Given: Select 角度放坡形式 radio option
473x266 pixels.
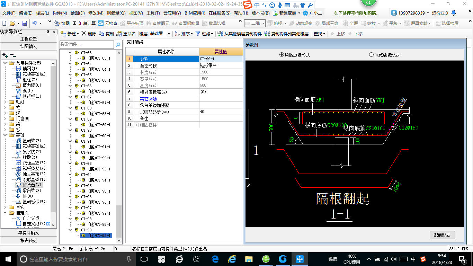Looking at the screenshot, I should tap(295, 55).
